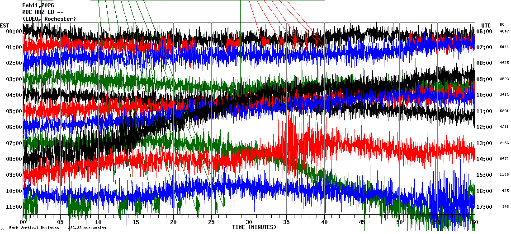The width and height of the screenshot is (511, 234).
Task: Select DC offset value 6970
Action: click(x=504, y=159)
